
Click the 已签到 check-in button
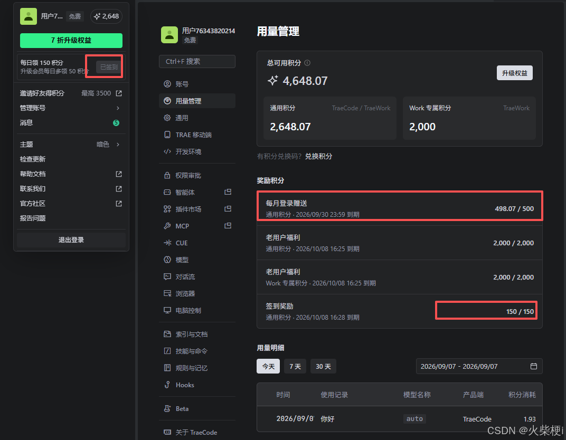(x=109, y=66)
